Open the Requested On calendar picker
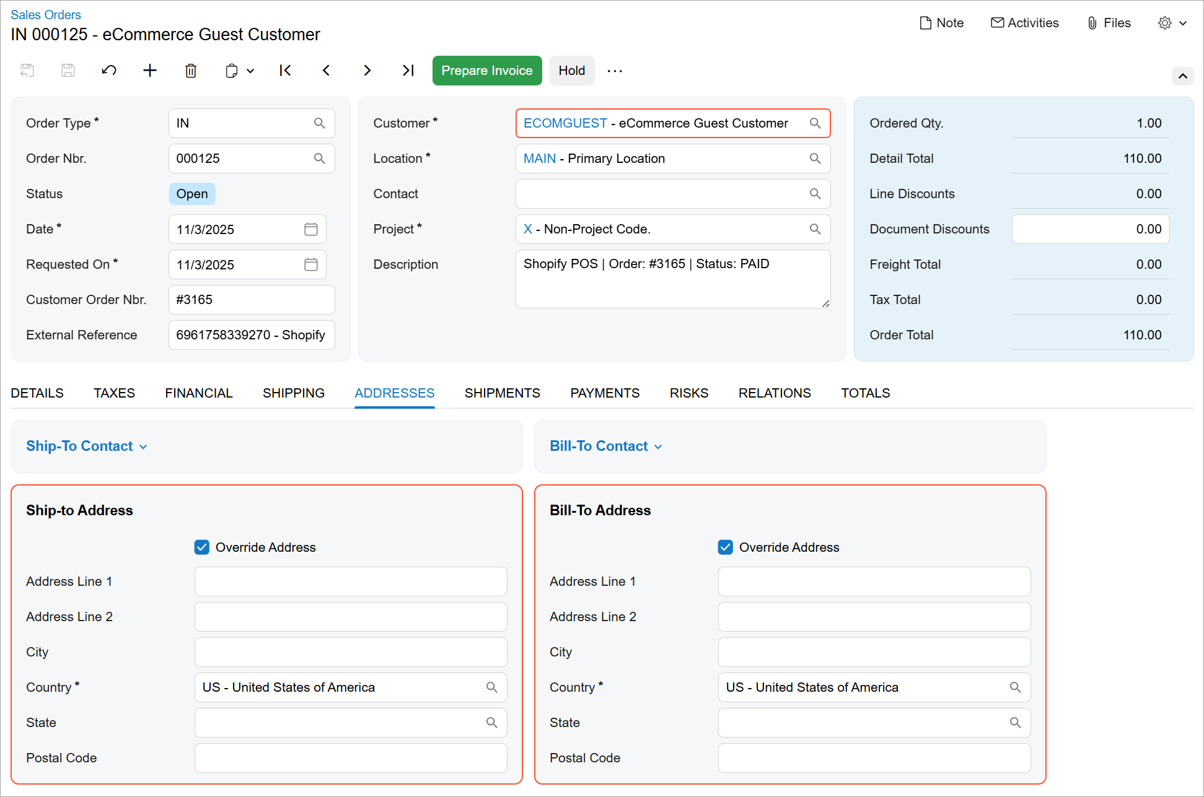Image resolution: width=1204 pixels, height=797 pixels. 311,264
